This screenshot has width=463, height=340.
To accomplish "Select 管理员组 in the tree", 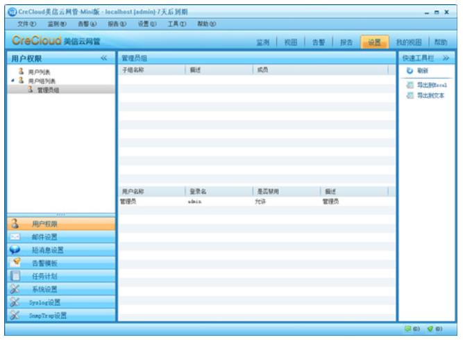I will tap(47, 90).
